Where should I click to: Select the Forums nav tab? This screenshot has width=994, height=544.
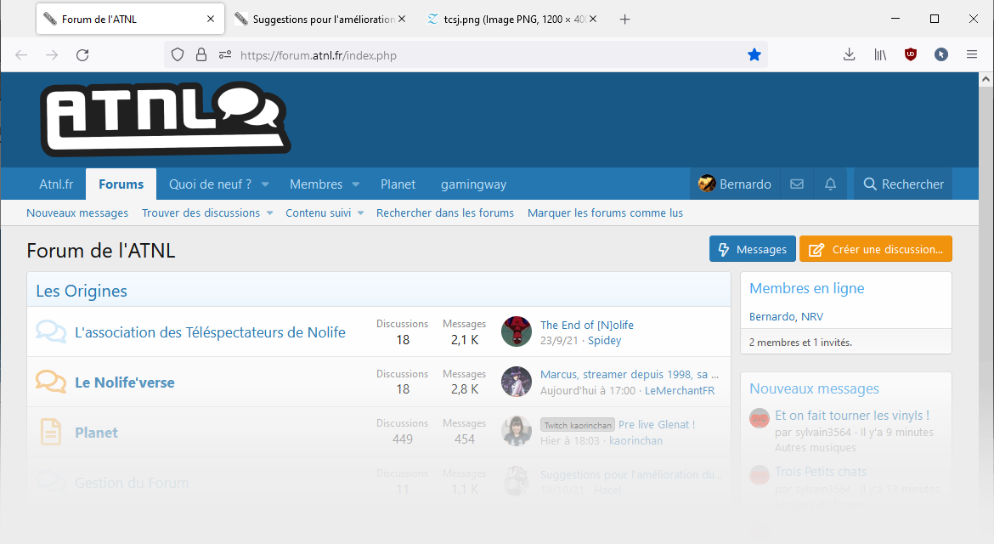pyautogui.click(x=121, y=184)
